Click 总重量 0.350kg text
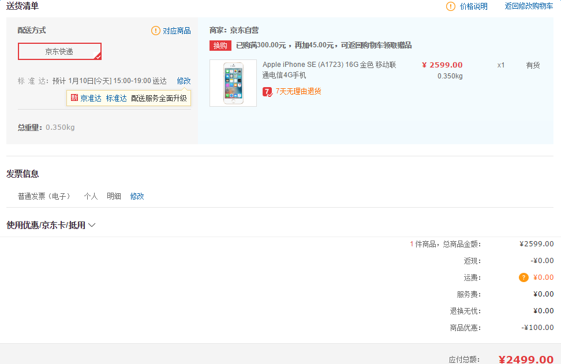The height and width of the screenshot is (364, 561). click(46, 127)
